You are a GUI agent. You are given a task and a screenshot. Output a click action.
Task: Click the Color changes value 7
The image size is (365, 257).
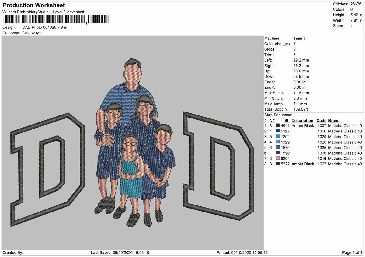[294, 44]
